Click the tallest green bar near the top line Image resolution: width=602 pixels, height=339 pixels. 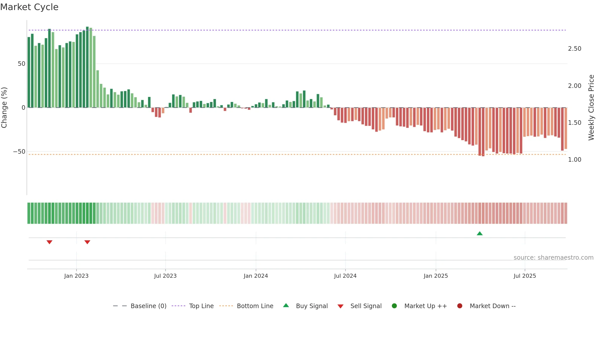[87, 67]
